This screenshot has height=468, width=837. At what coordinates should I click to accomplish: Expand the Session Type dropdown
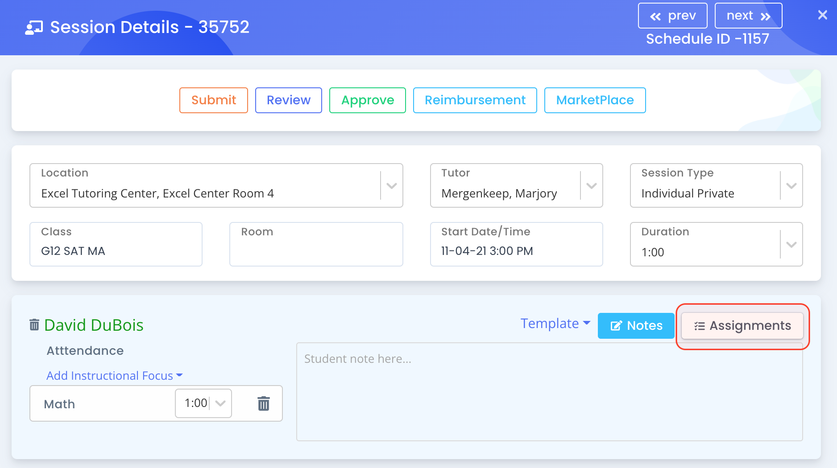tap(791, 186)
